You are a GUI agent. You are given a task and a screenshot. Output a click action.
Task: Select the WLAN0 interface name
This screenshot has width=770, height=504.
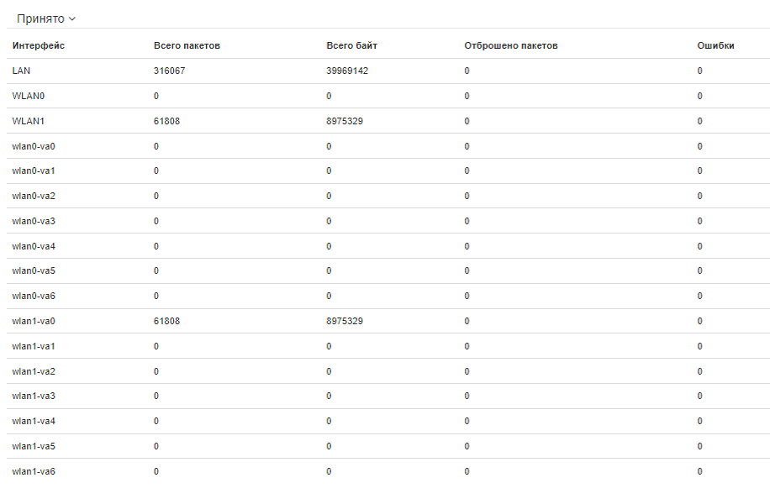[x=29, y=96]
